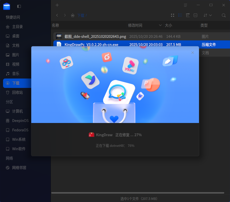Image resolution: width=230 pixels, height=202 pixels.
Task: Click the 回收站 trash icon
Action: point(8,92)
